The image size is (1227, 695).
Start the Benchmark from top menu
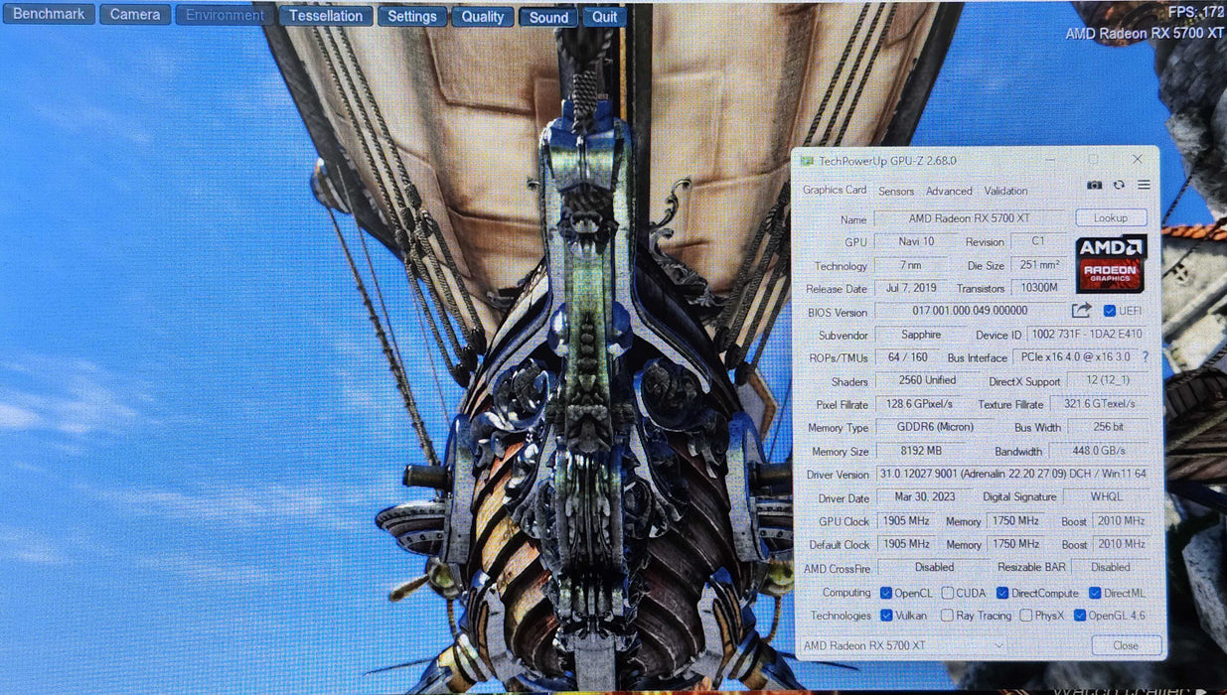coord(48,15)
